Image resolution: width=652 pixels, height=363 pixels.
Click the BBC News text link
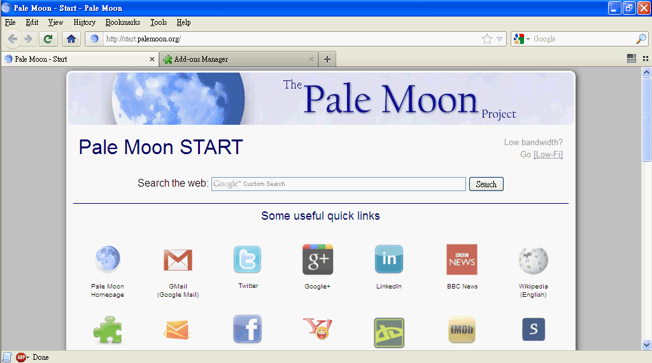(x=462, y=286)
